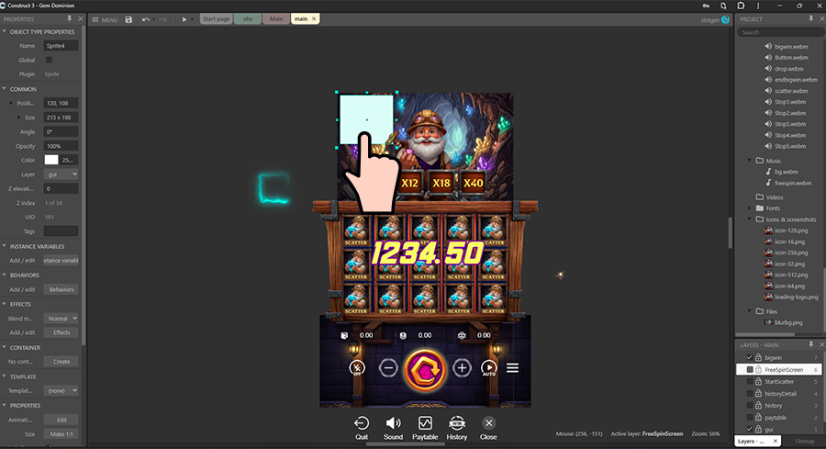Open the Blend mode Normal dropdown
This screenshot has width=826, height=449.
pos(61,319)
